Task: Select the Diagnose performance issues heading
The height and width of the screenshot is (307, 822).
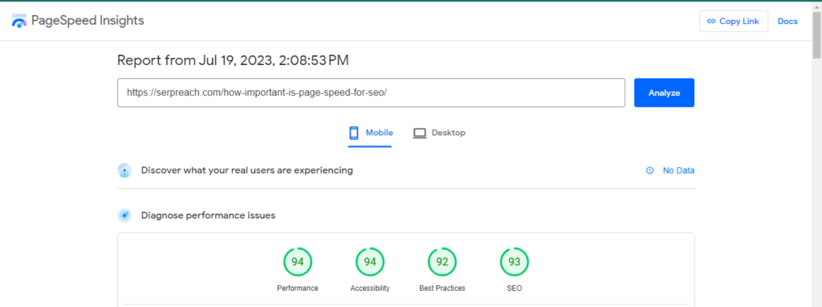Action: click(x=208, y=215)
